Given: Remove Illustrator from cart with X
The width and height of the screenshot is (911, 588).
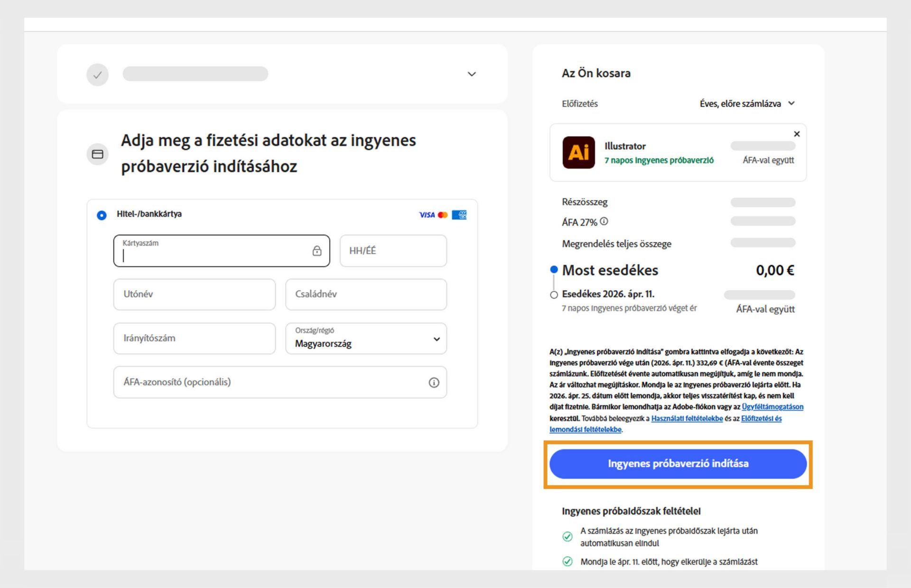Looking at the screenshot, I should [797, 134].
